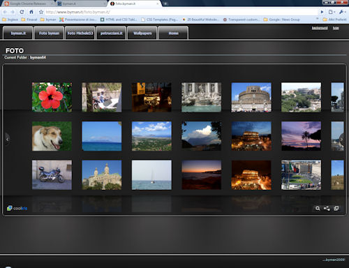349x268 pixels.
Task: Open the piazza with Italian flag photo
Action: (301, 174)
